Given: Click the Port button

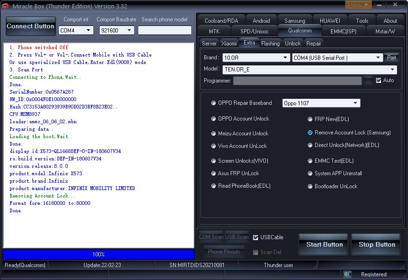Looking at the screenshot, I should click(x=391, y=57).
